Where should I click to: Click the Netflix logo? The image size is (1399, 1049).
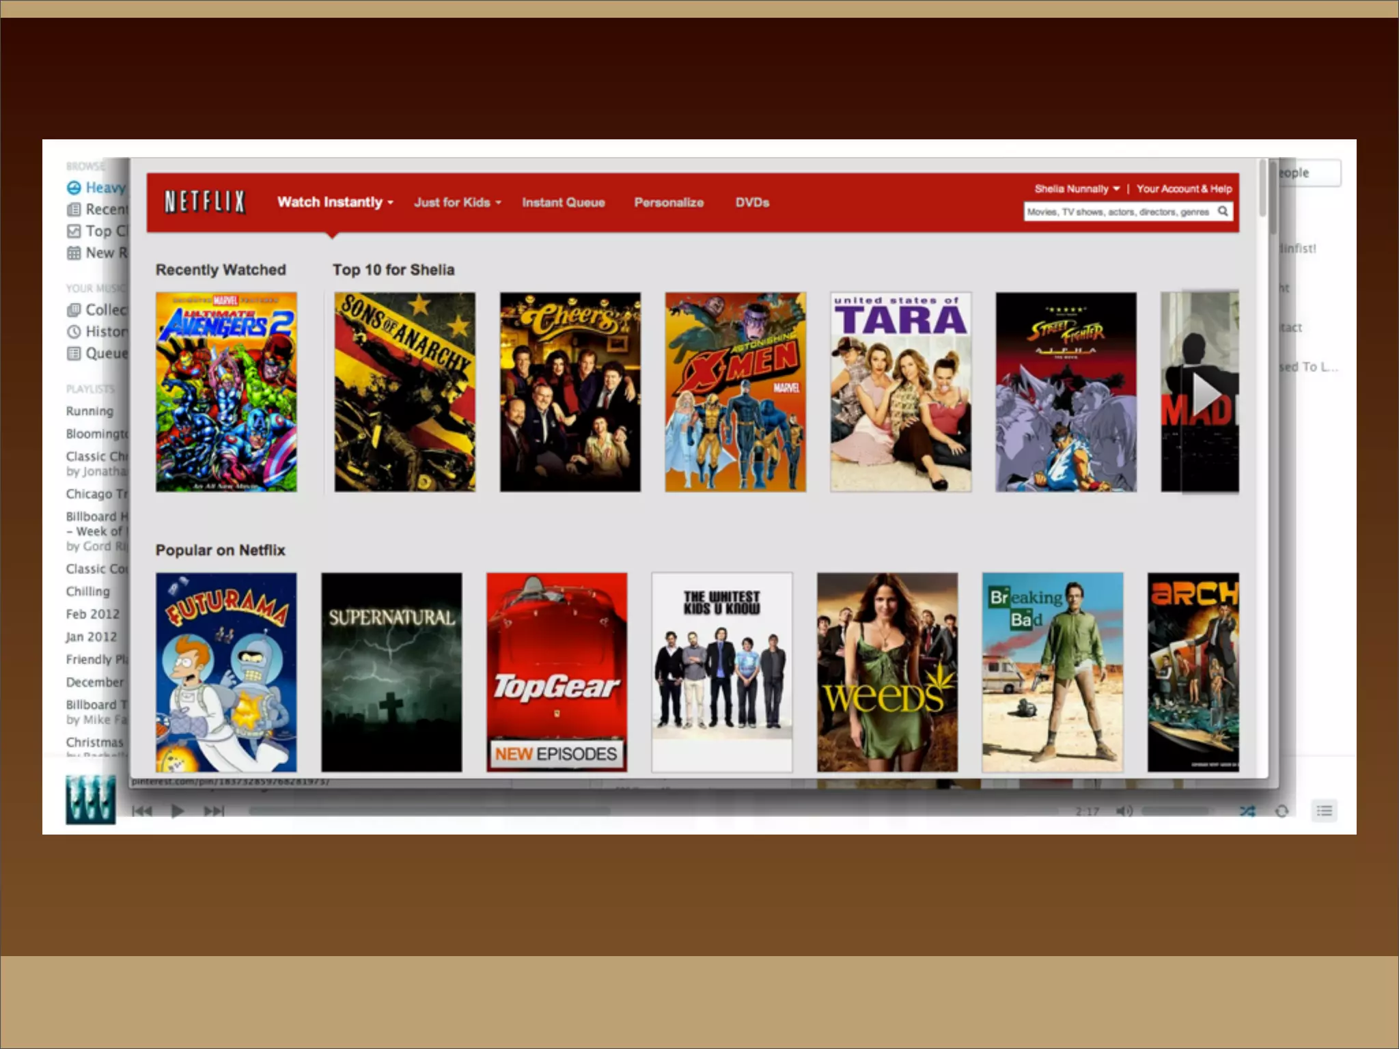(204, 202)
